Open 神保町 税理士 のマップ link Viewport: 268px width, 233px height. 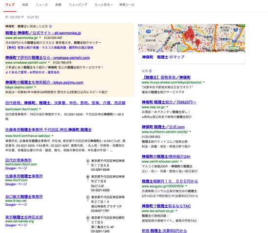point(163,57)
